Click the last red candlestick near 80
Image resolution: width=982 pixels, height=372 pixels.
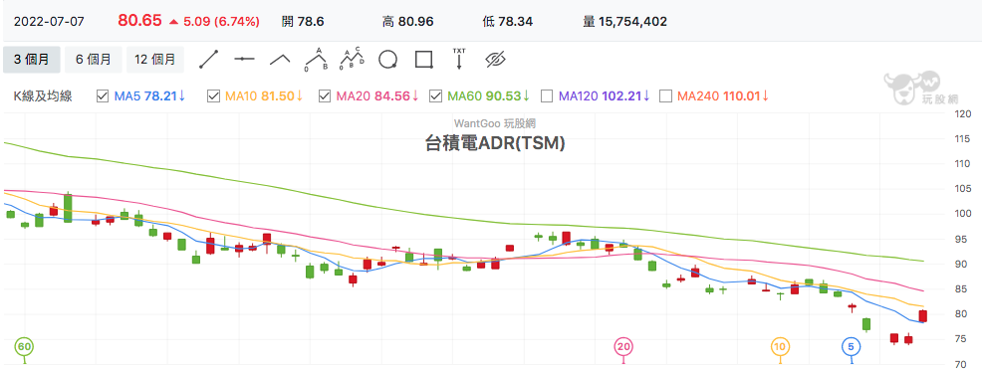point(923,315)
